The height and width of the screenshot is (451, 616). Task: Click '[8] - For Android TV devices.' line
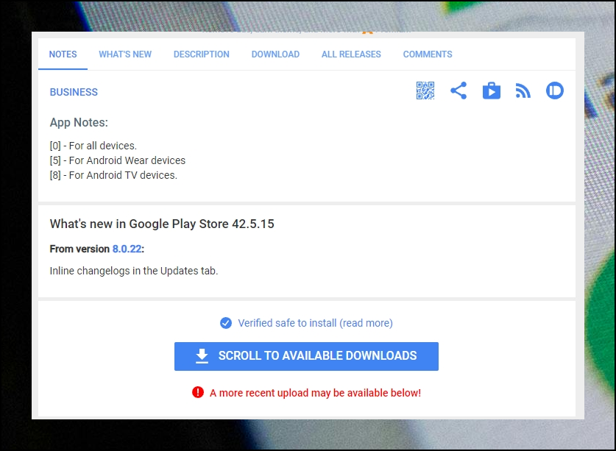113,175
